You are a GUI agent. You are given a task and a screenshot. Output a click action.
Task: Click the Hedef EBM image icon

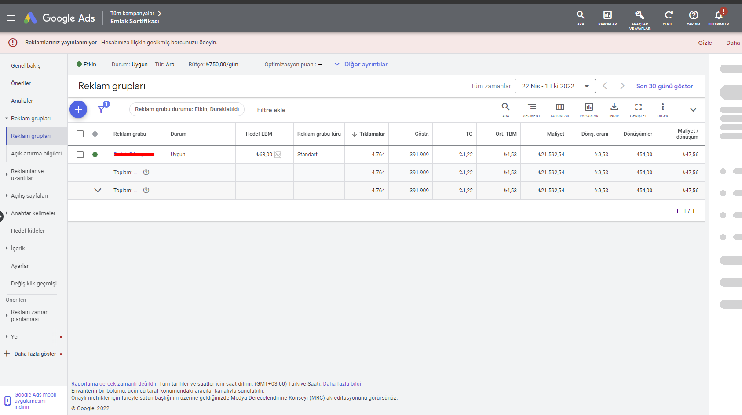point(278,155)
